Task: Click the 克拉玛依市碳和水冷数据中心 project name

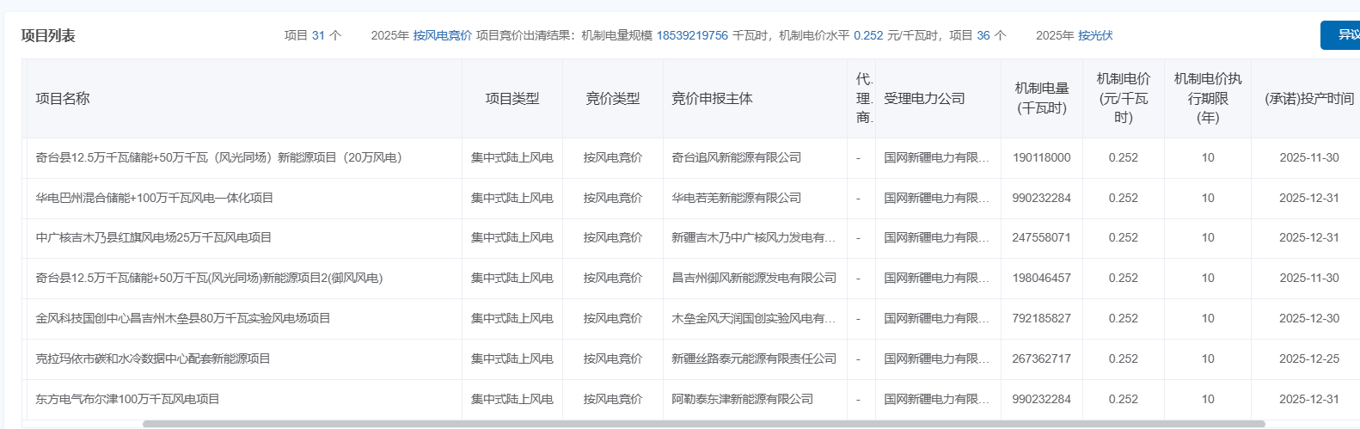Action: pos(153,359)
